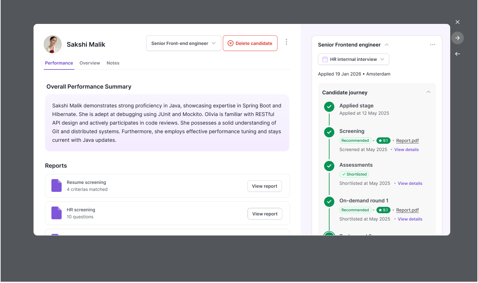
Task: Click Sakshi Malik's profile avatar
Action: (x=53, y=44)
